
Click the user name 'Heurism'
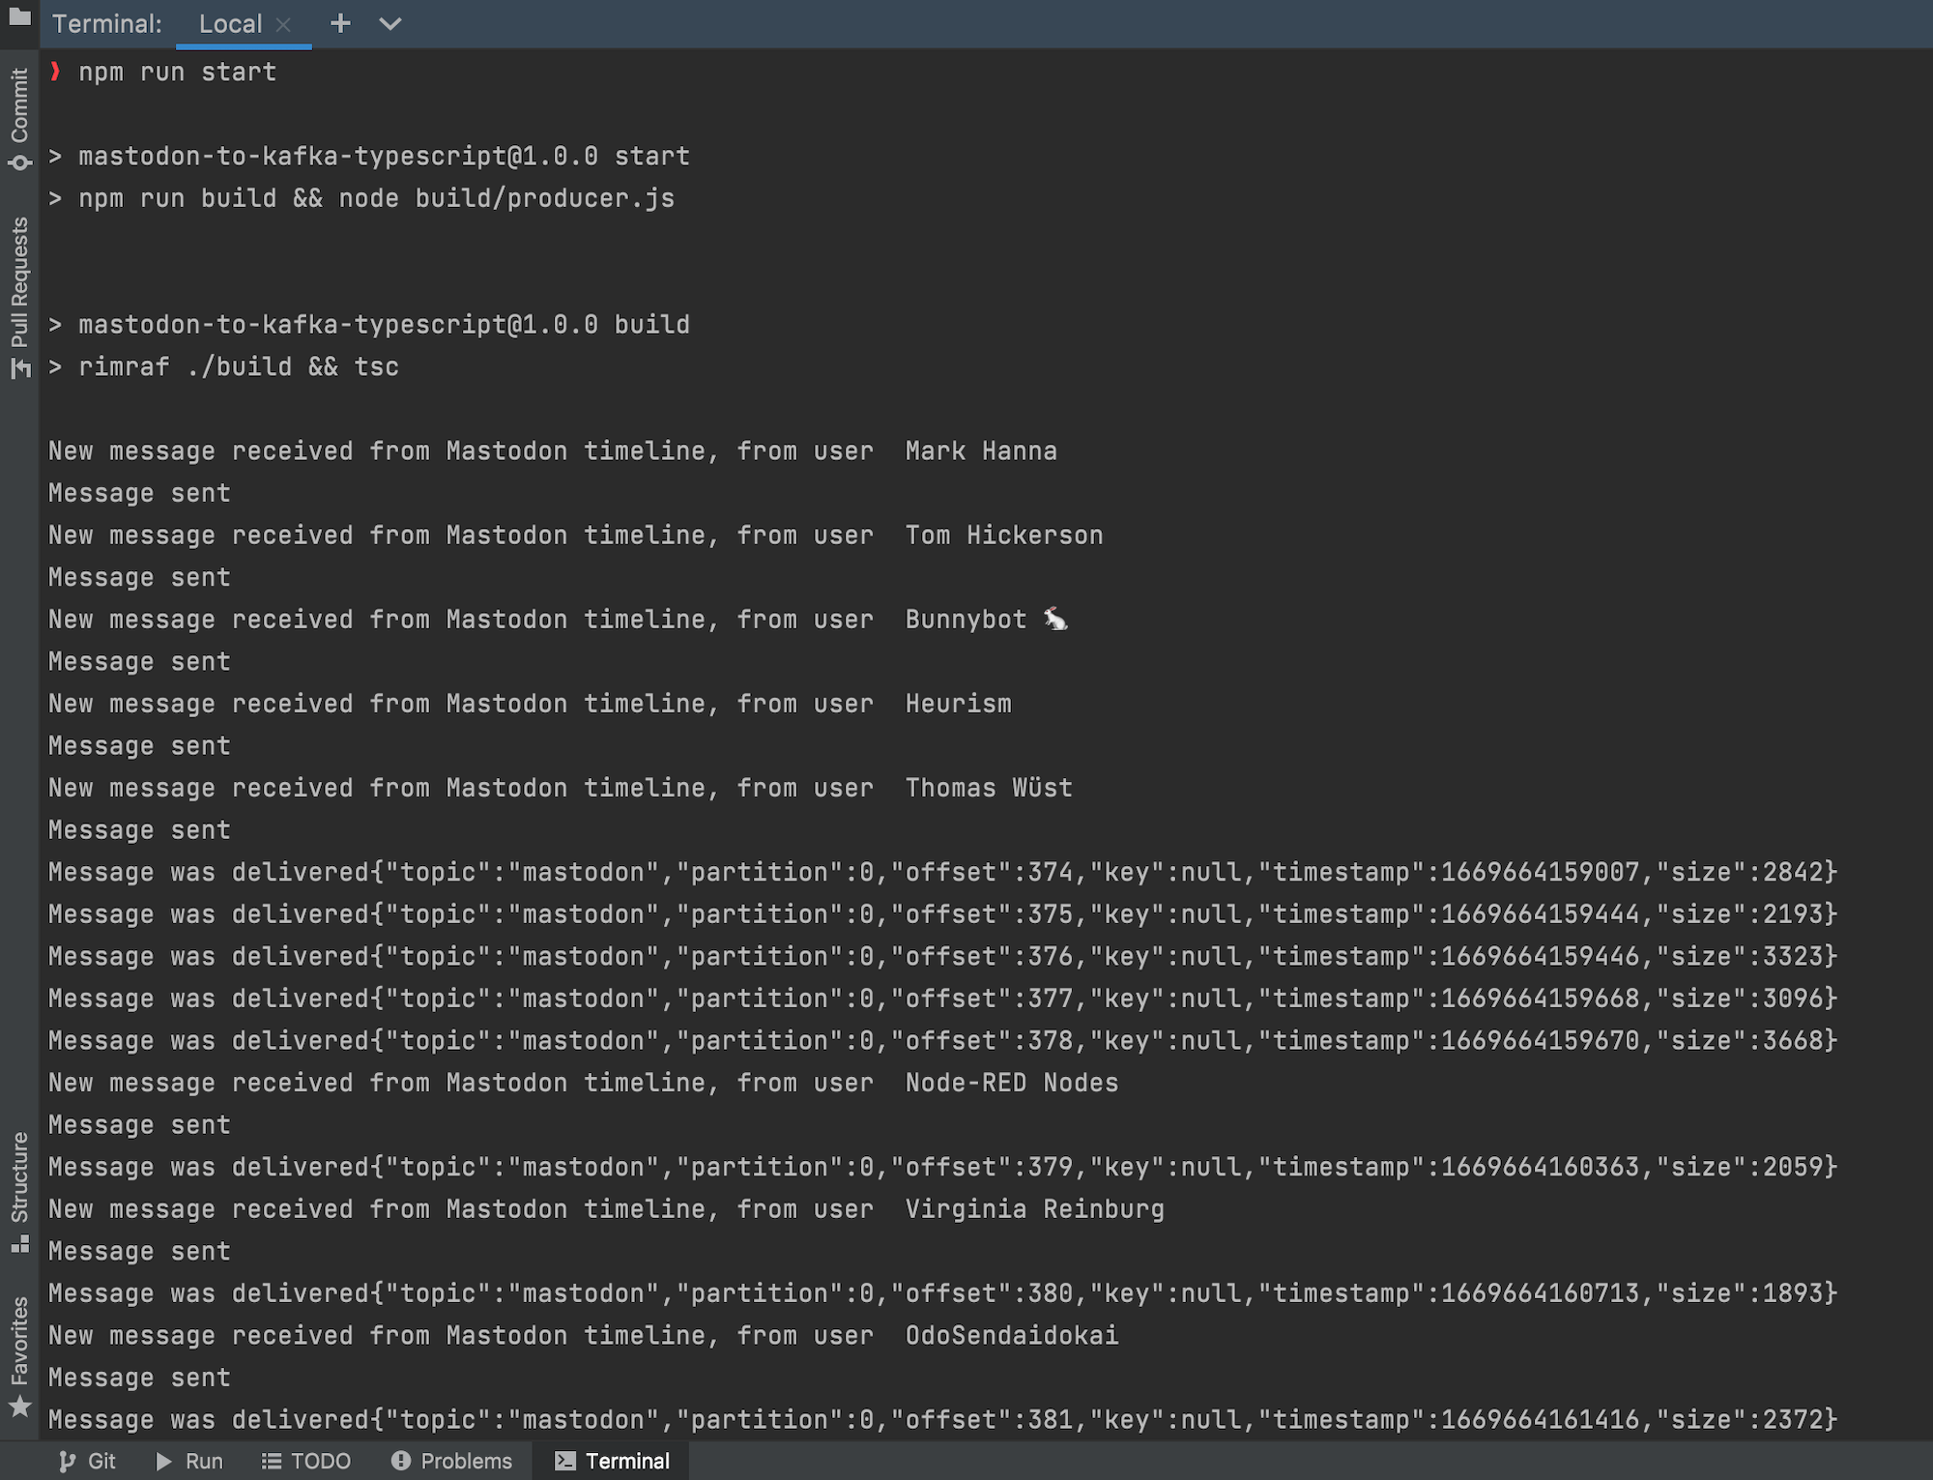click(959, 704)
